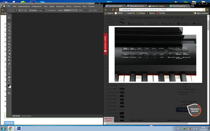Select the History Brush tool

pyautogui.click(x=9, y=47)
